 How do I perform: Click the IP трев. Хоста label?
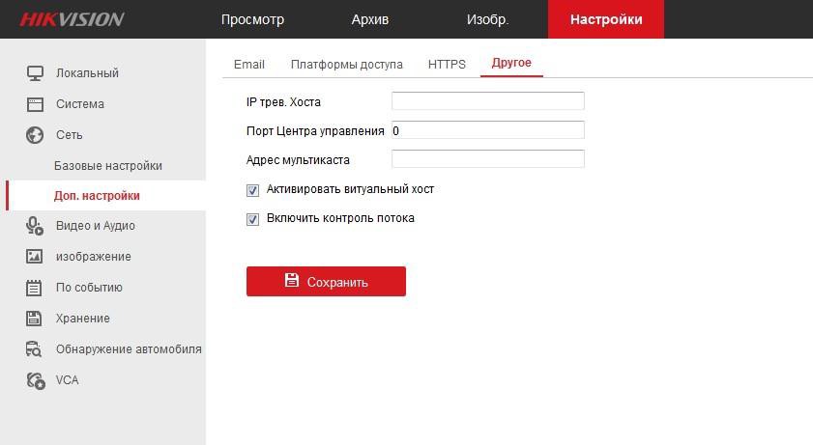pos(283,102)
